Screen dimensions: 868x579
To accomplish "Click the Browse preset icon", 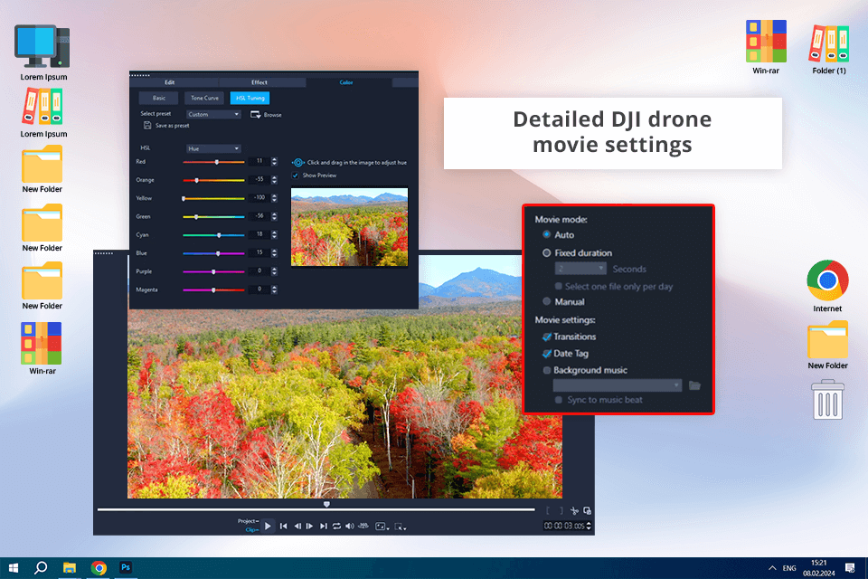I will 255,114.
